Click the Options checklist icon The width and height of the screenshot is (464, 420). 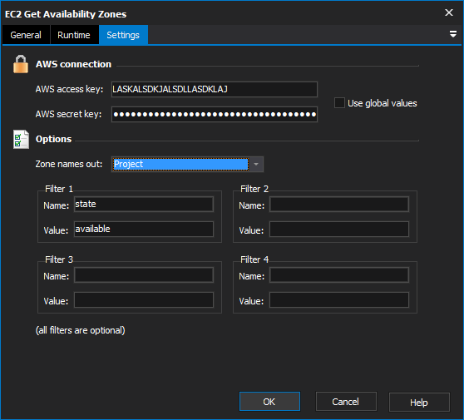tap(21, 139)
